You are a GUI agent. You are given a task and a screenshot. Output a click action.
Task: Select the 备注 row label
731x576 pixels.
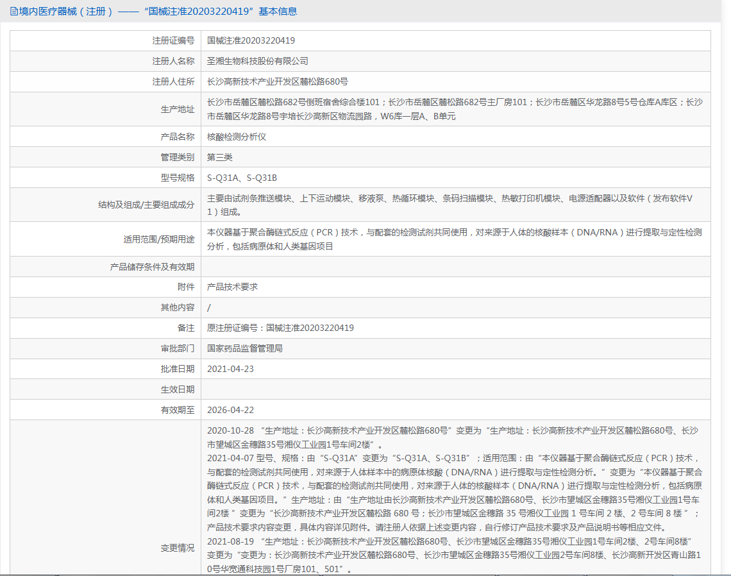185,328
